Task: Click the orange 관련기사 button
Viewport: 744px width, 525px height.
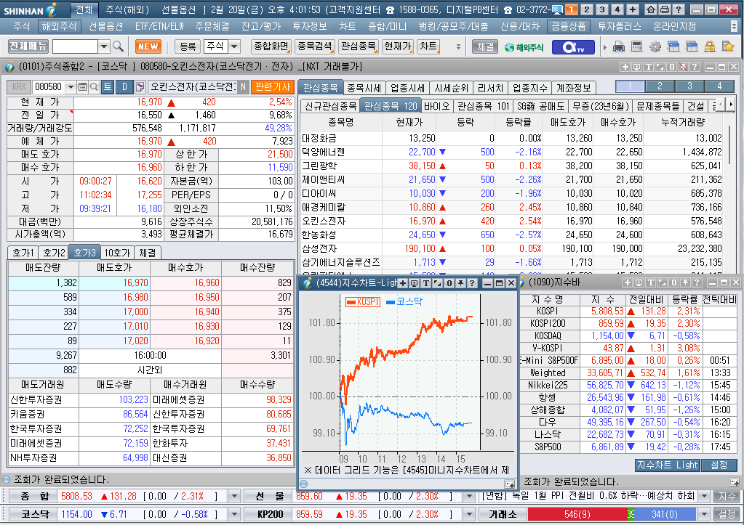Action: pyautogui.click(x=272, y=86)
